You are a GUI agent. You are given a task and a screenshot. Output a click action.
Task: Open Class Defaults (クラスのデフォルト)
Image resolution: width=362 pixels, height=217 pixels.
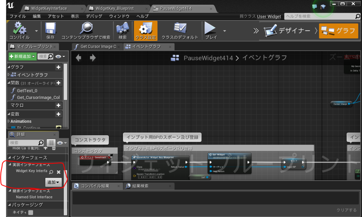[x=180, y=31]
